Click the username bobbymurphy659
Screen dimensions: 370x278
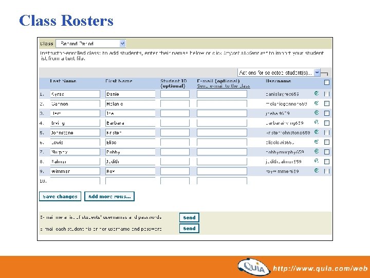(285, 152)
